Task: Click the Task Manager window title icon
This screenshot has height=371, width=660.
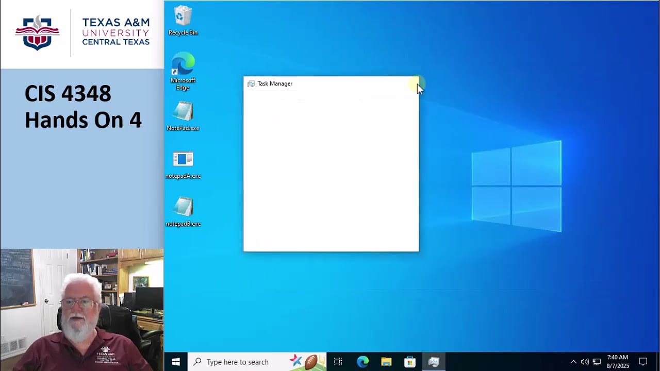Action: pos(251,83)
